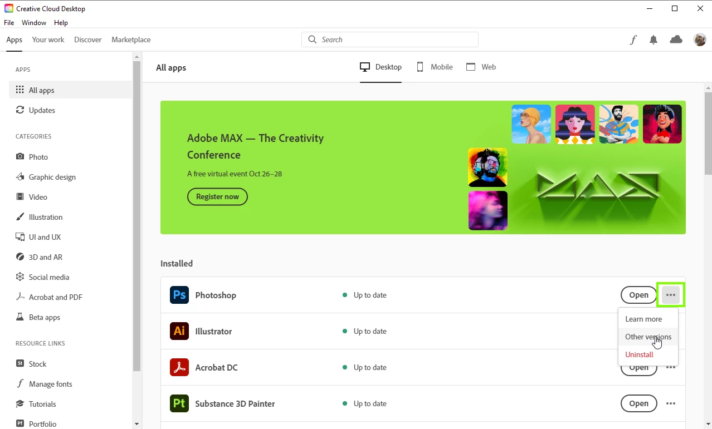
Task: Click the Illustrator app icon
Action: coord(179,331)
